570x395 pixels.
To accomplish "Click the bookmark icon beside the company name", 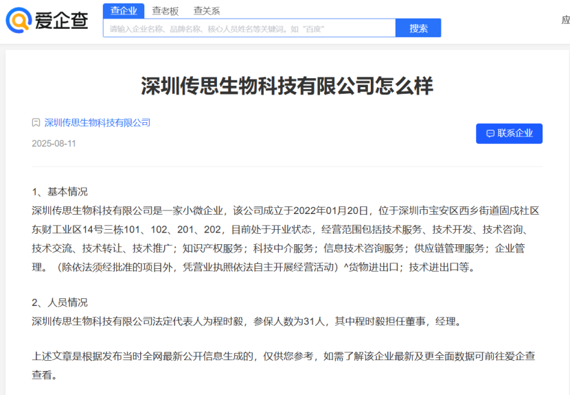I will coord(36,123).
